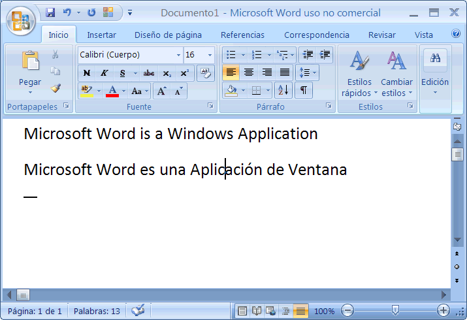This screenshot has width=467, height=320.
Task: Open the Insertar tab
Action: pyautogui.click(x=101, y=35)
